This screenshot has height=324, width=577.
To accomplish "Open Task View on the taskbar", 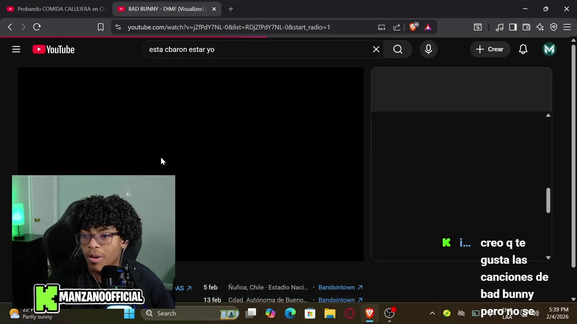I will coord(251,313).
